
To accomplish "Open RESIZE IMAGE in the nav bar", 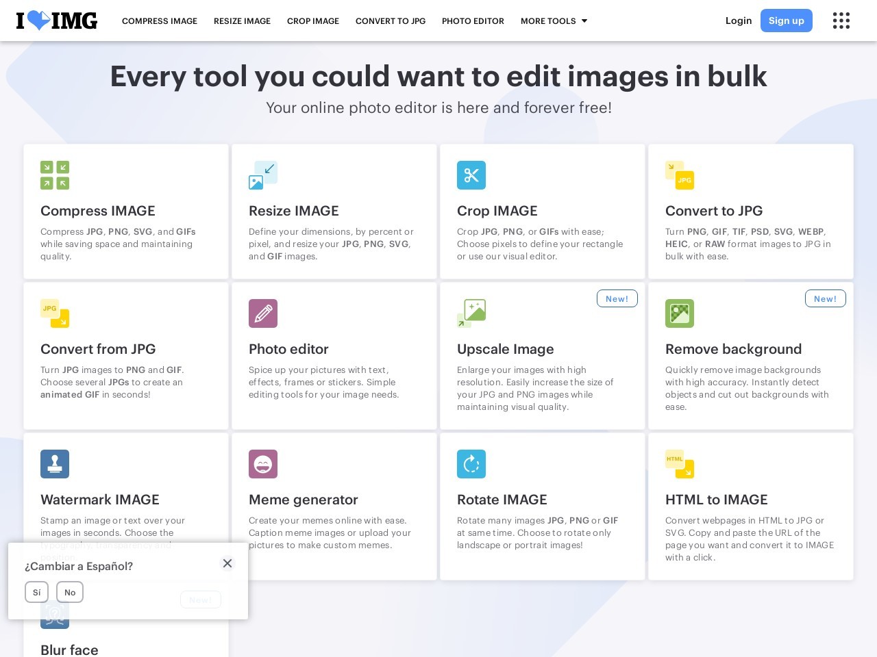I will pyautogui.click(x=242, y=21).
